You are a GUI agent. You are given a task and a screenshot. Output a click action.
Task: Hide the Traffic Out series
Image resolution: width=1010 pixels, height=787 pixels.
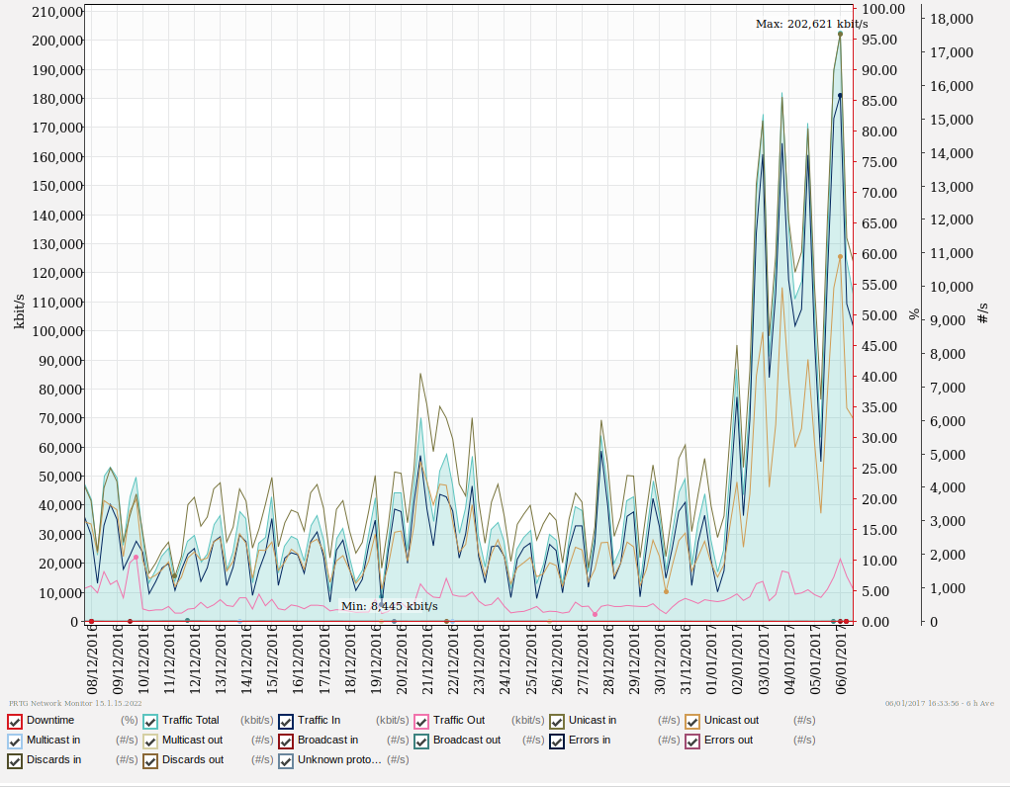tap(421, 721)
